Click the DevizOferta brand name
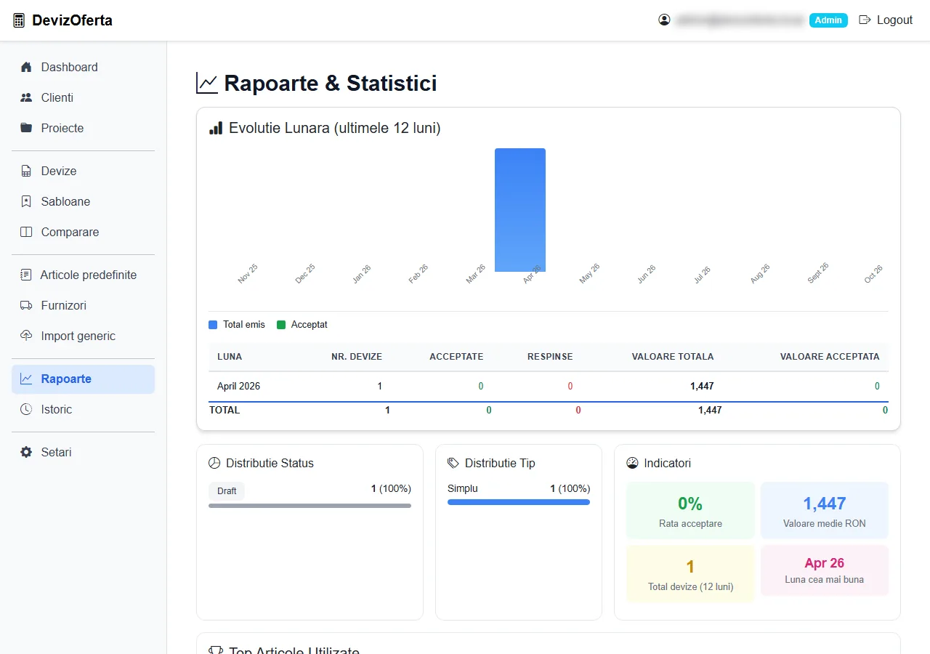Image resolution: width=930 pixels, height=654 pixels. coord(73,20)
